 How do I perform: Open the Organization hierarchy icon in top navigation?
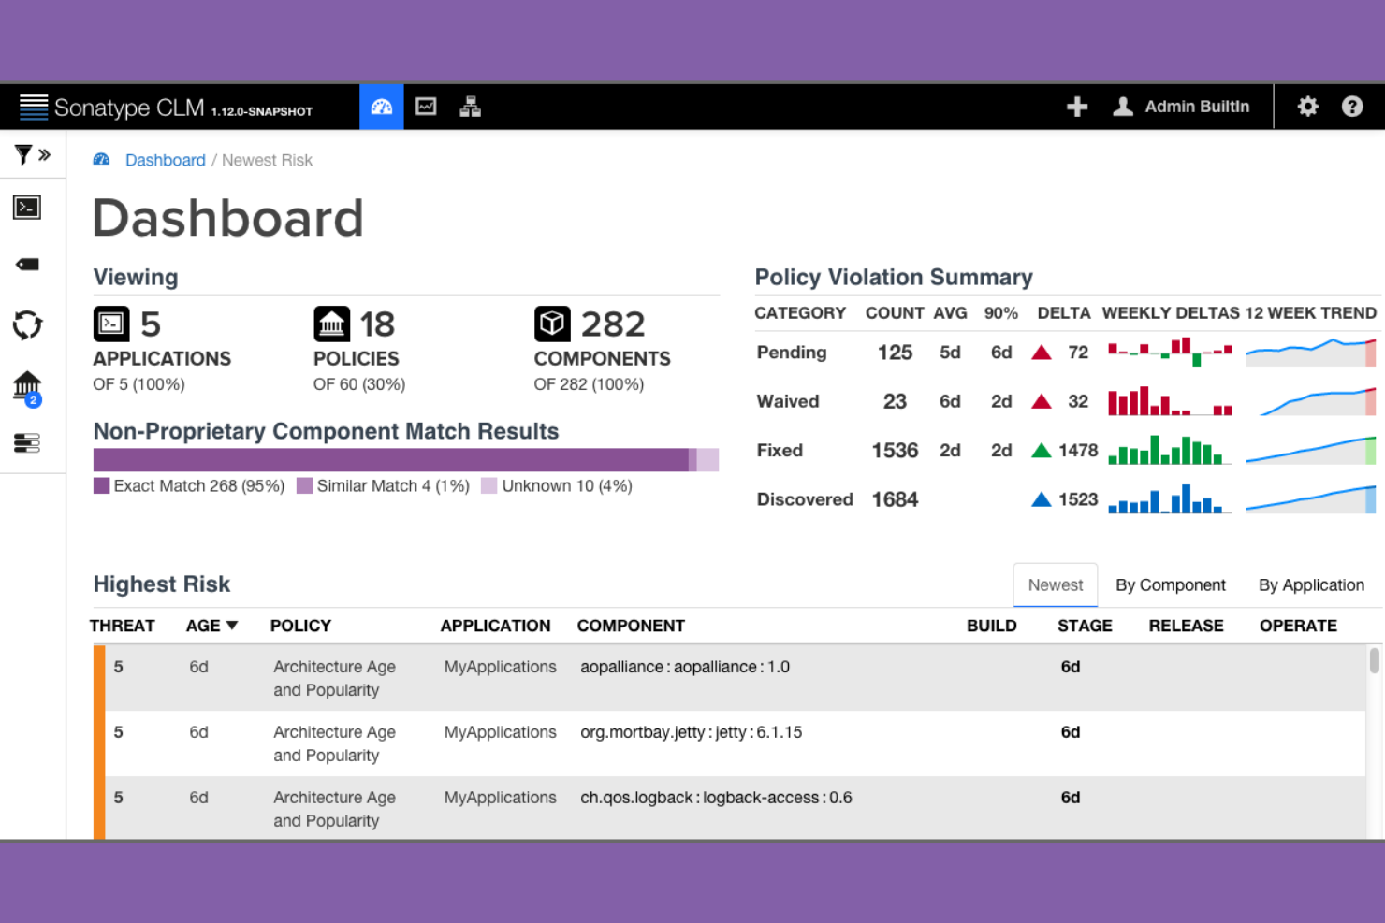pos(471,107)
